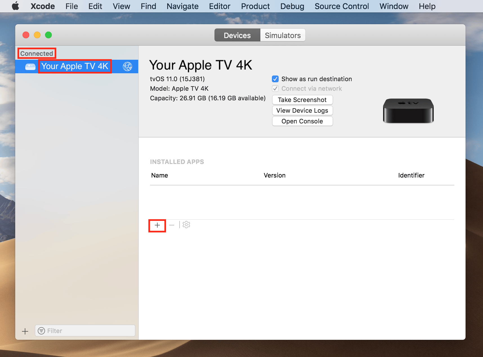Open the installed apps gear menu
Viewport: 483px width, 357px height.
click(186, 225)
